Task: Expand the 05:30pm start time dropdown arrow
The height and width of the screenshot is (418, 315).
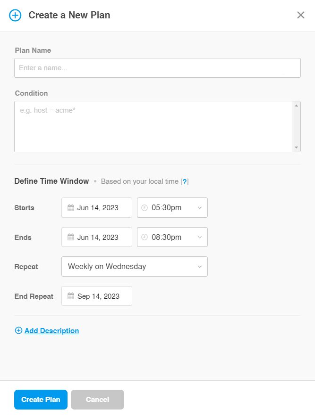Action: (x=200, y=208)
